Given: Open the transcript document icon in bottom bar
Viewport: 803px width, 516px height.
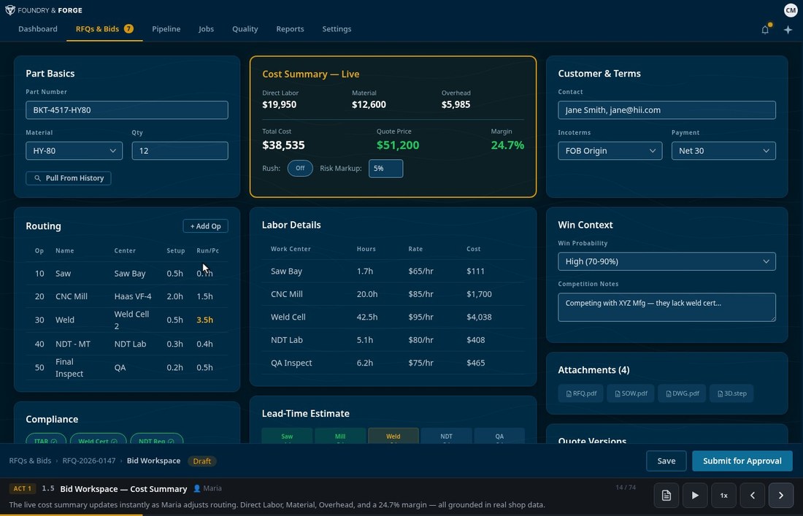Looking at the screenshot, I should point(666,495).
